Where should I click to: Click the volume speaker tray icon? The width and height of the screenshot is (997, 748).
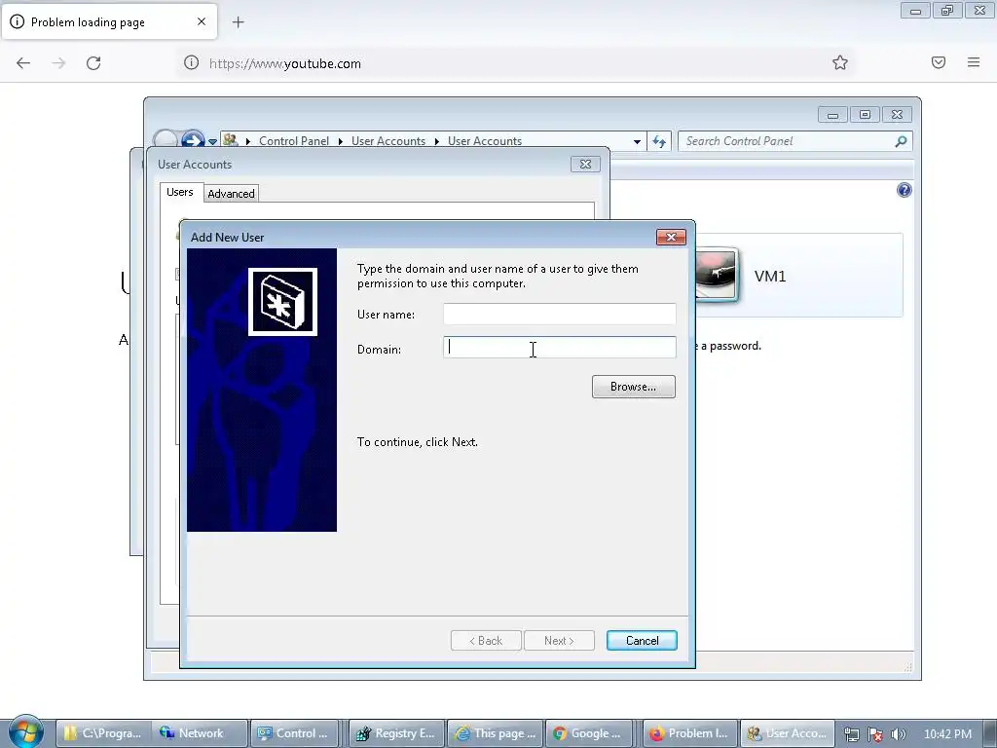(898, 734)
